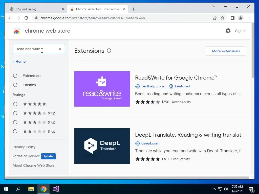Bookmark this tab with the star icon
The image size is (259, 194).
tap(223, 18)
